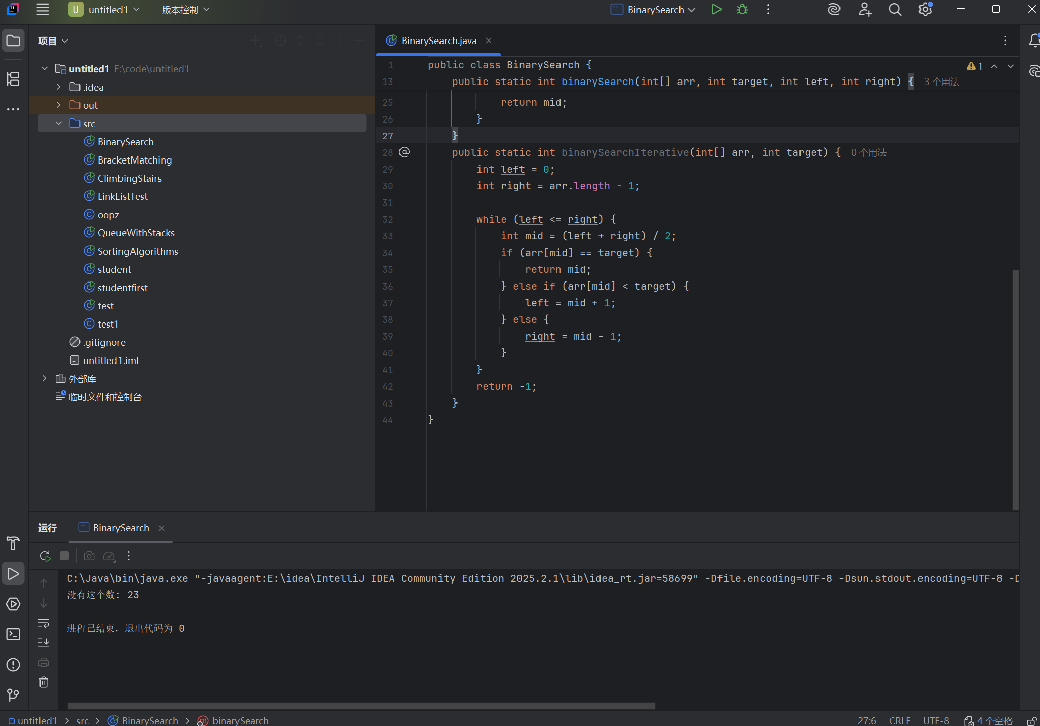Jump up the stack trace arrow
This screenshot has height=726, width=1040.
(x=44, y=583)
